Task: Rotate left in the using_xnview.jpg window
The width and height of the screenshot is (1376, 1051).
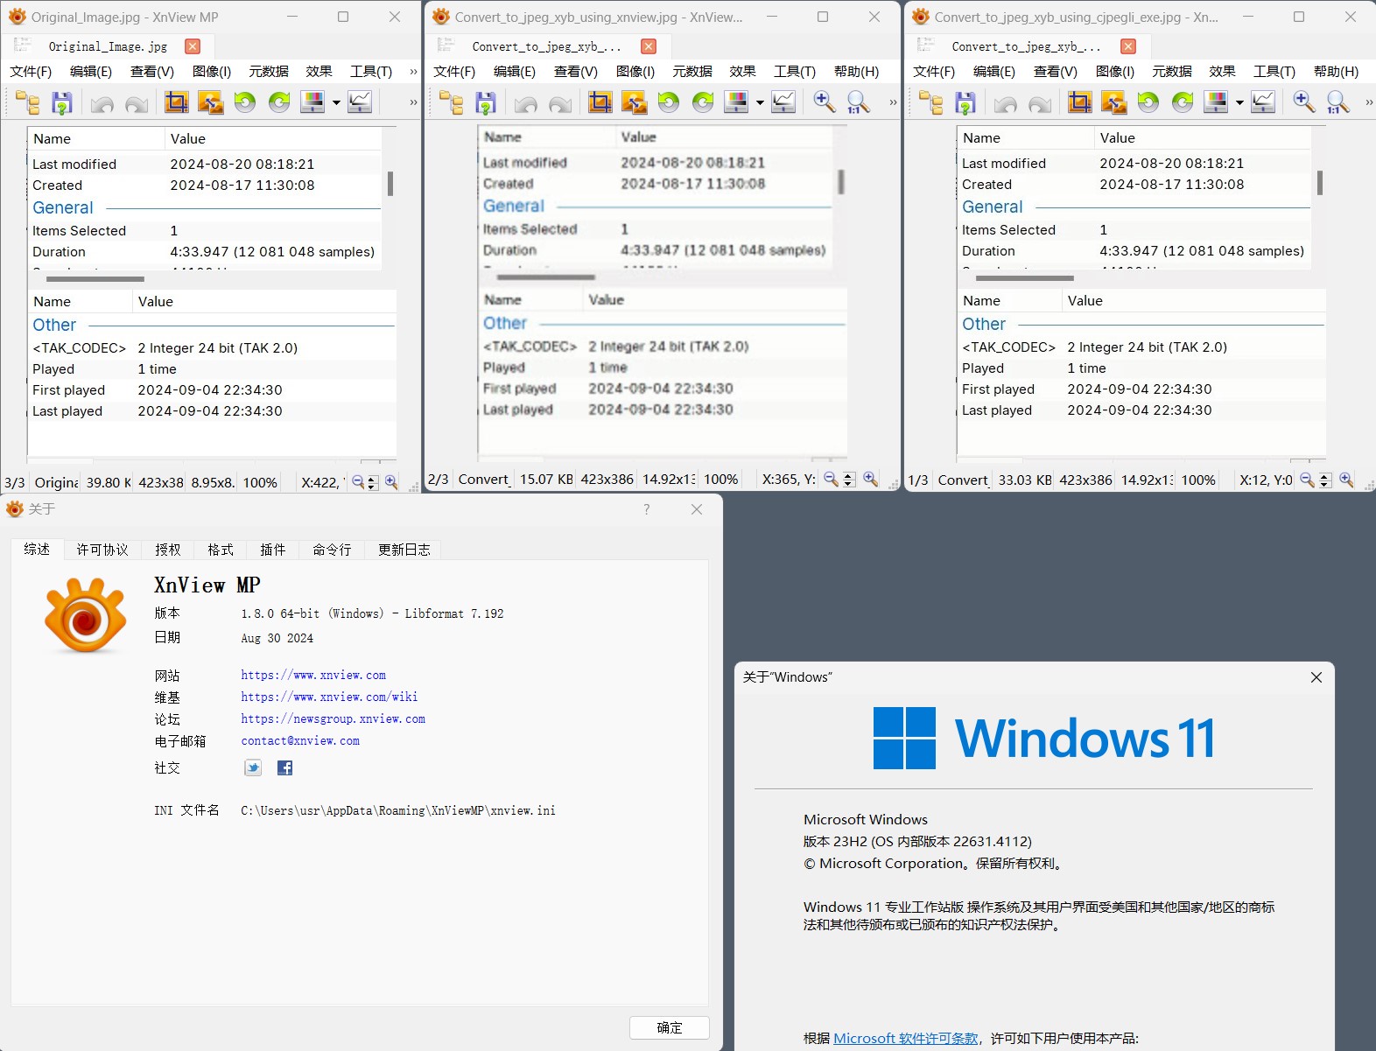Action: (669, 102)
